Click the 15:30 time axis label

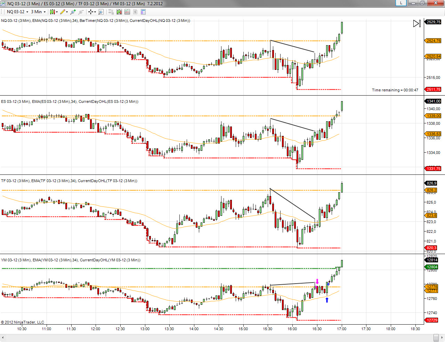tap(268, 329)
